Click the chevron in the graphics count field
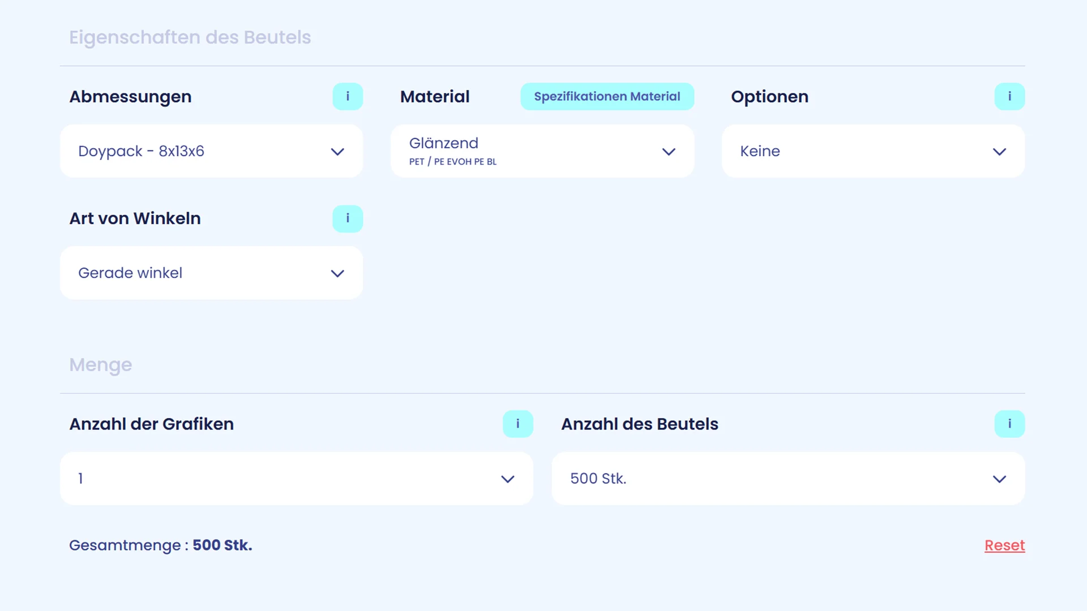Screen dimensions: 1087x611 pos(508,479)
